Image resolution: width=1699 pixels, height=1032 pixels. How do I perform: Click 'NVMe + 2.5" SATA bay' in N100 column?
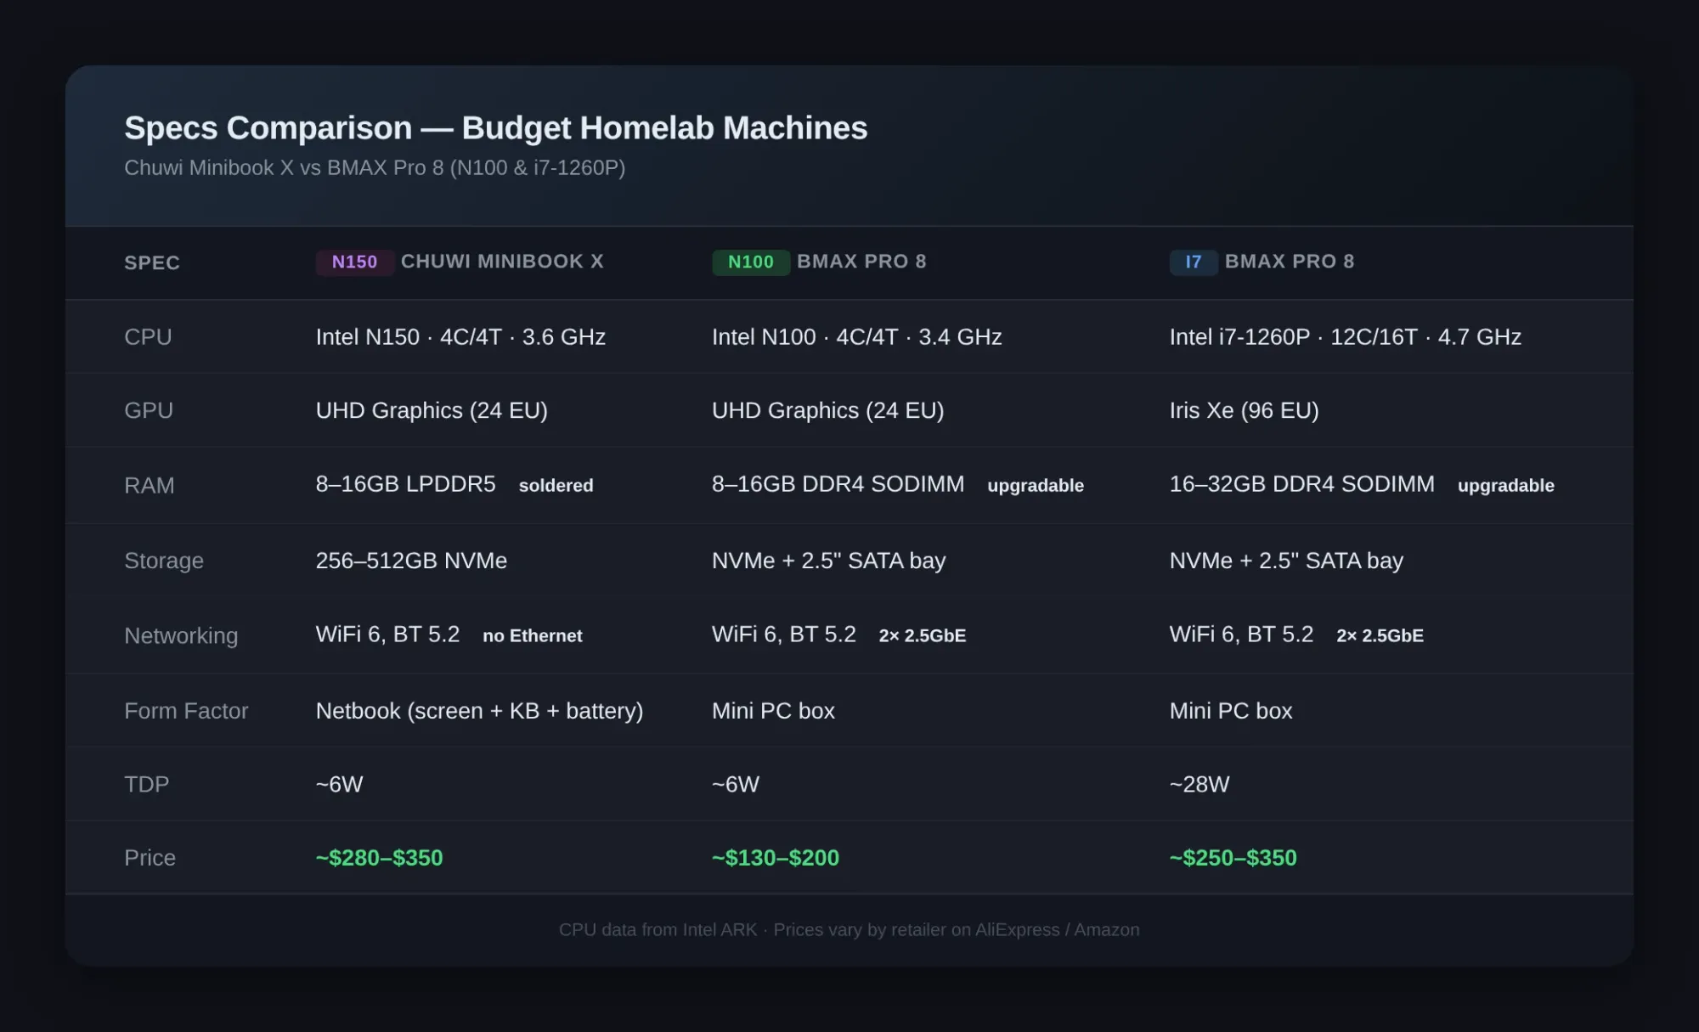[829, 561]
